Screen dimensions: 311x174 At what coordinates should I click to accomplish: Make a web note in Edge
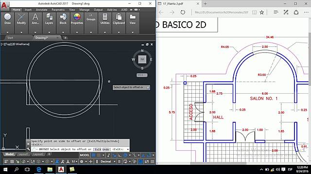coord(286,12)
